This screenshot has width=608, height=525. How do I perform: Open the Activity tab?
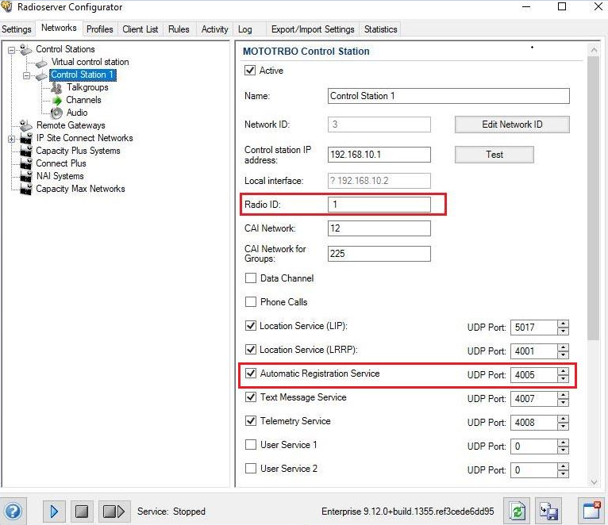215,29
